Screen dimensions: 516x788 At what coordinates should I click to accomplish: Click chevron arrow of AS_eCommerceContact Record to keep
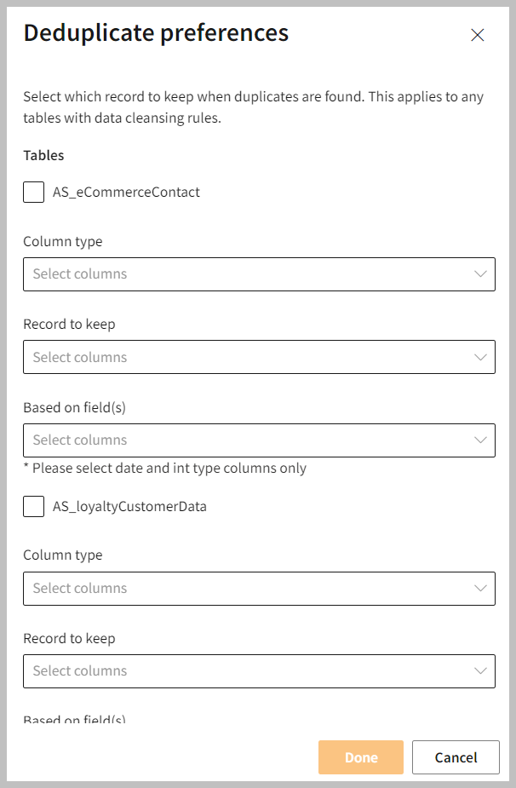(x=481, y=357)
